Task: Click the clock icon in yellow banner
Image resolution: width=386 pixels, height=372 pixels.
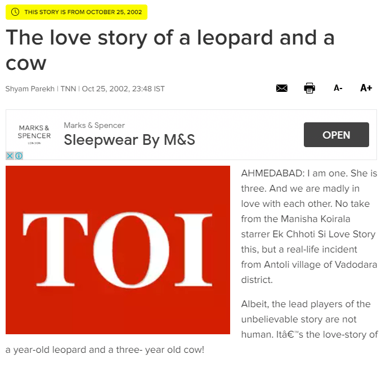Action: click(15, 12)
